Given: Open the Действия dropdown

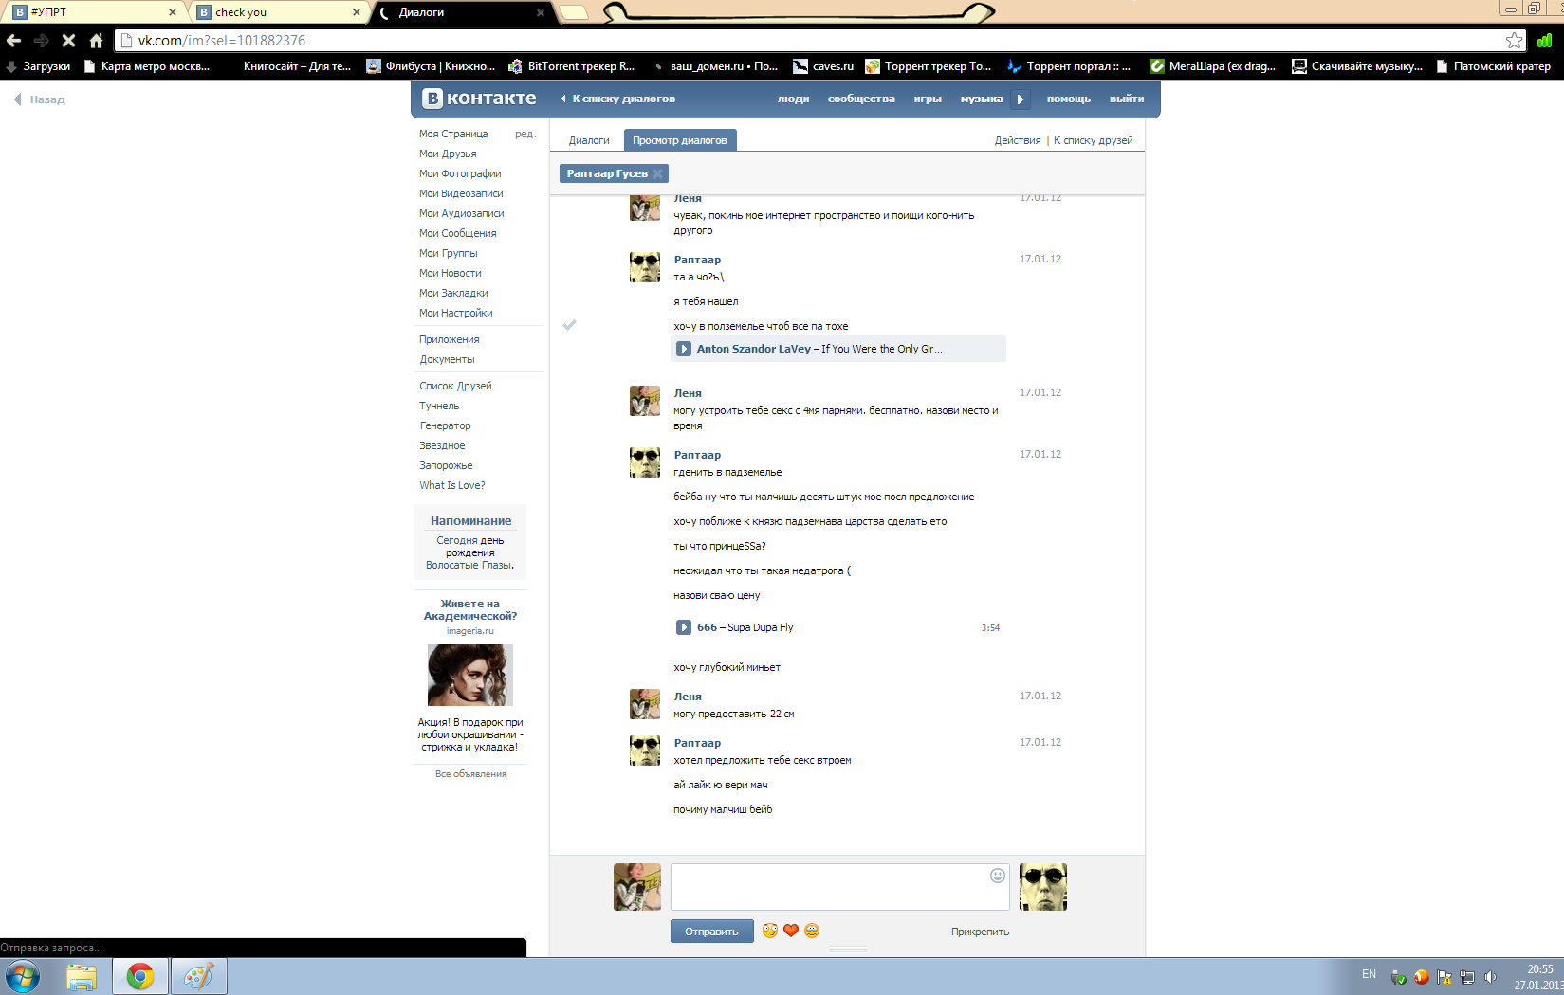Looking at the screenshot, I should pos(1017,140).
